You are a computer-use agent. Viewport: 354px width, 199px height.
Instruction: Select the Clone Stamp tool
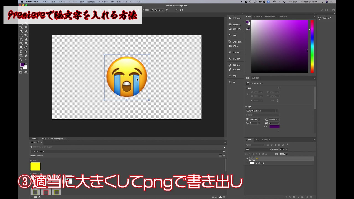26,35
